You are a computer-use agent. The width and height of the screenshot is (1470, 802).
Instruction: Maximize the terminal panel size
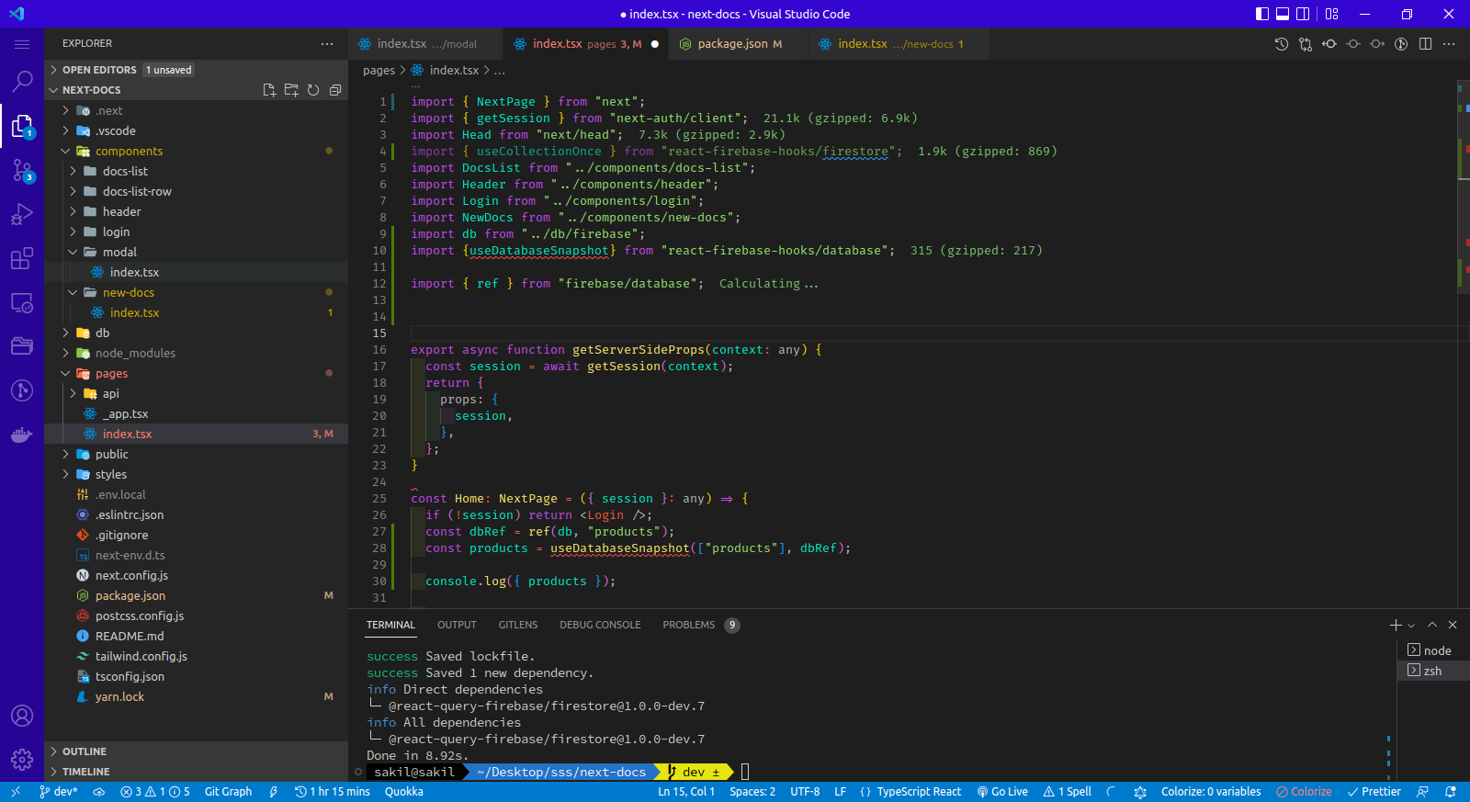click(x=1432, y=625)
